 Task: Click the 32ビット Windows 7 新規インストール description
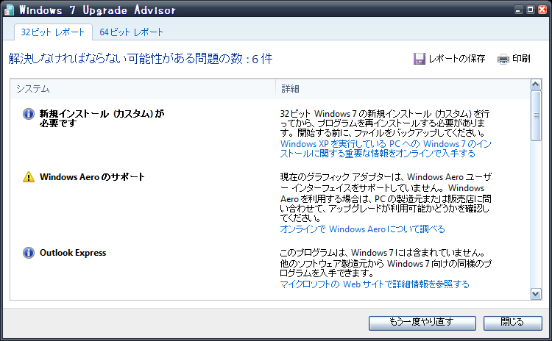(x=385, y=123)
